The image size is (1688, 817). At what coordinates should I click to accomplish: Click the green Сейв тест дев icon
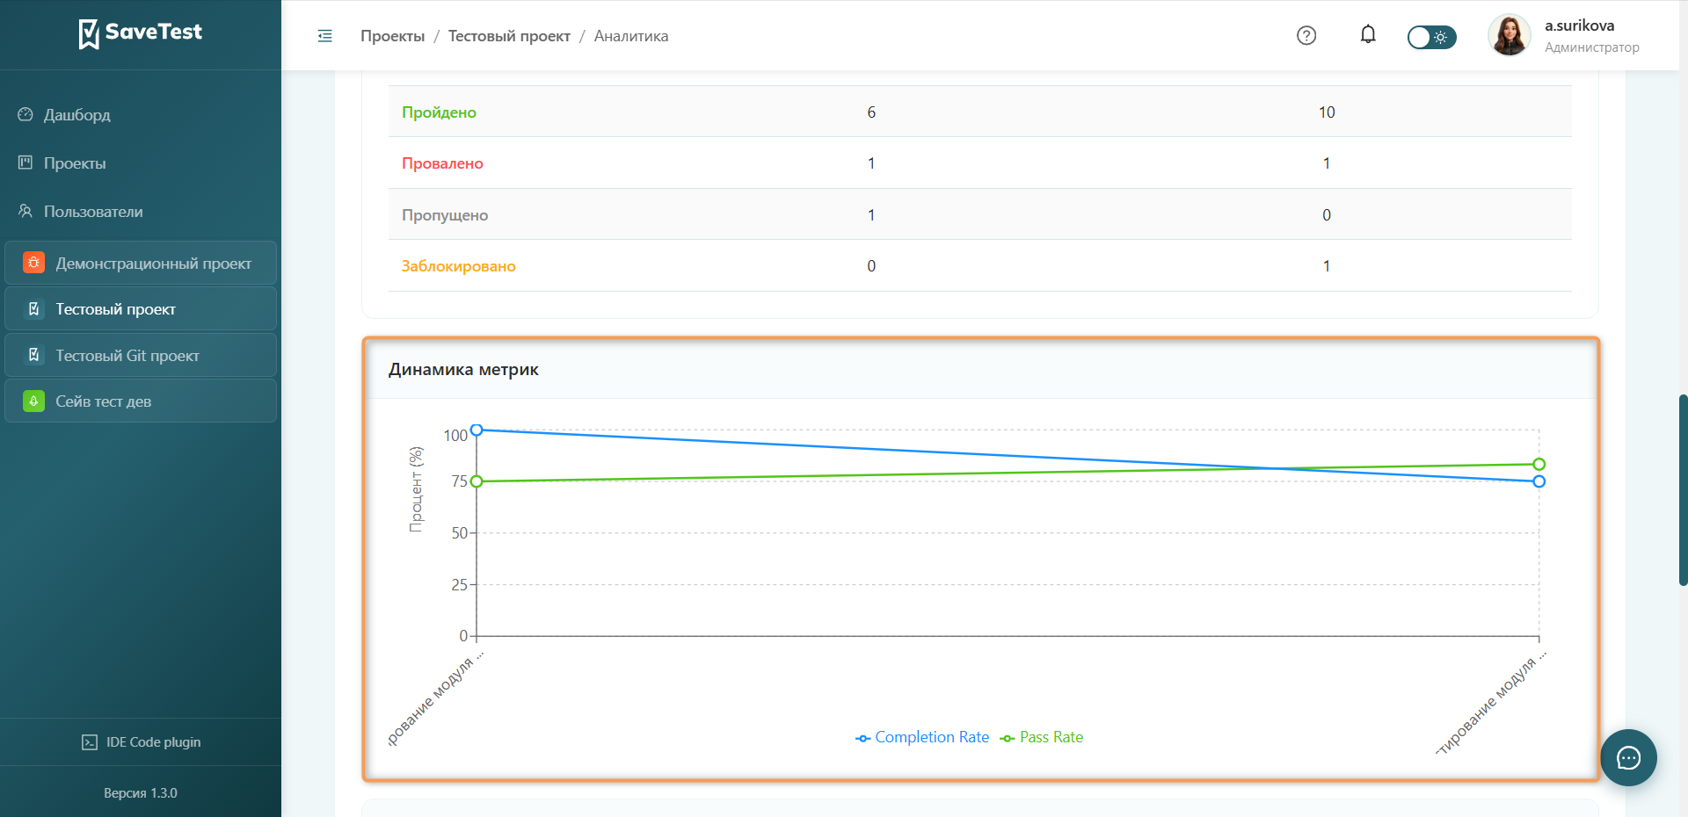click(33, 401)
